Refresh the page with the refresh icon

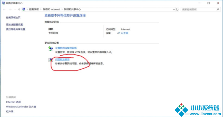(177, 9)
